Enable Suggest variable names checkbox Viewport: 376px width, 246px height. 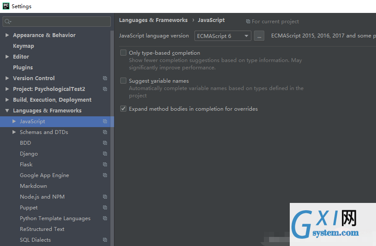123,81
